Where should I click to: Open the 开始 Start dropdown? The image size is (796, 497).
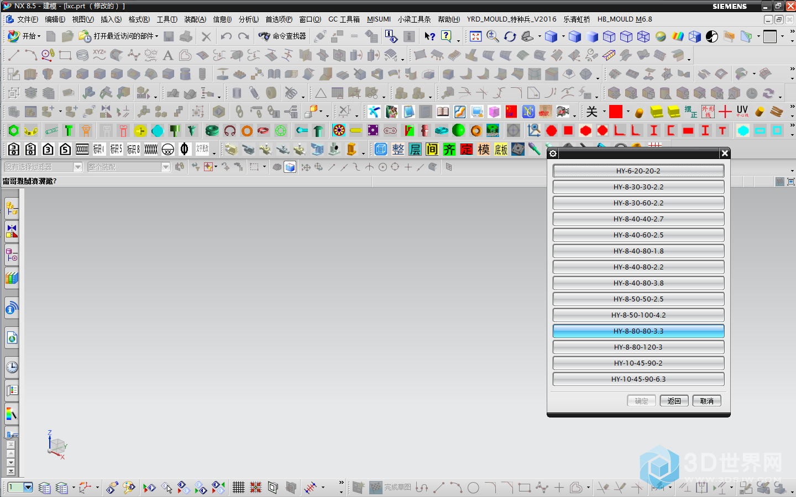tap(24, 36)
